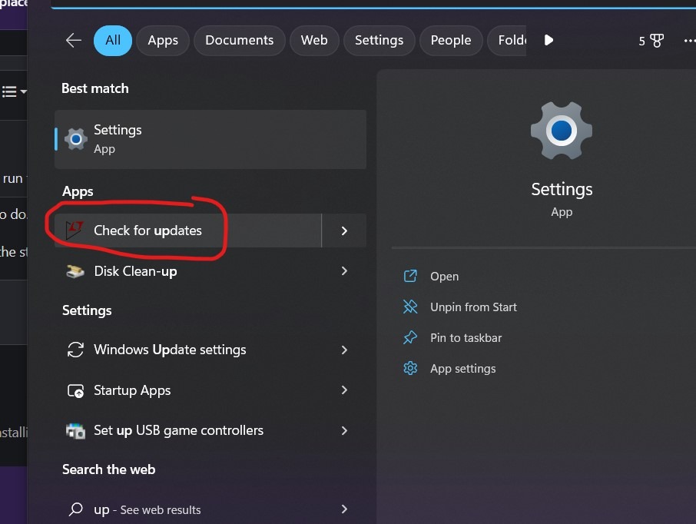This screenshot has width=696, height=524.
Task: Select the All filter tab
Action: (113, 41)
